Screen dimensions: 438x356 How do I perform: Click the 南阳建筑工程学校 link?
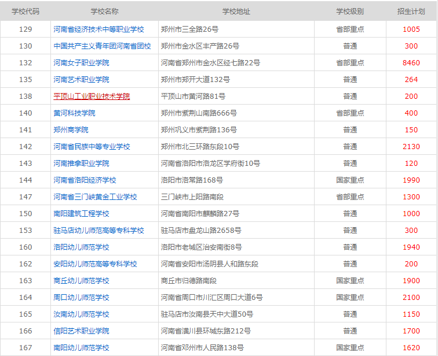pos(81,213)
